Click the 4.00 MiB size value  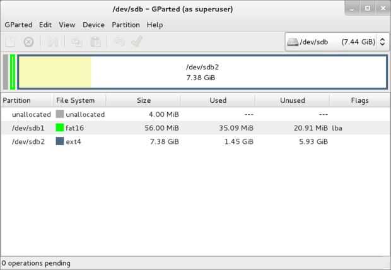[x=164, y=115]
